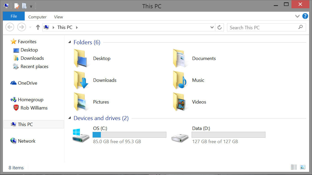The height and width of the screenshot is (175, 312).
Task: Click the search magnifier icon
Action: point(301,27)
